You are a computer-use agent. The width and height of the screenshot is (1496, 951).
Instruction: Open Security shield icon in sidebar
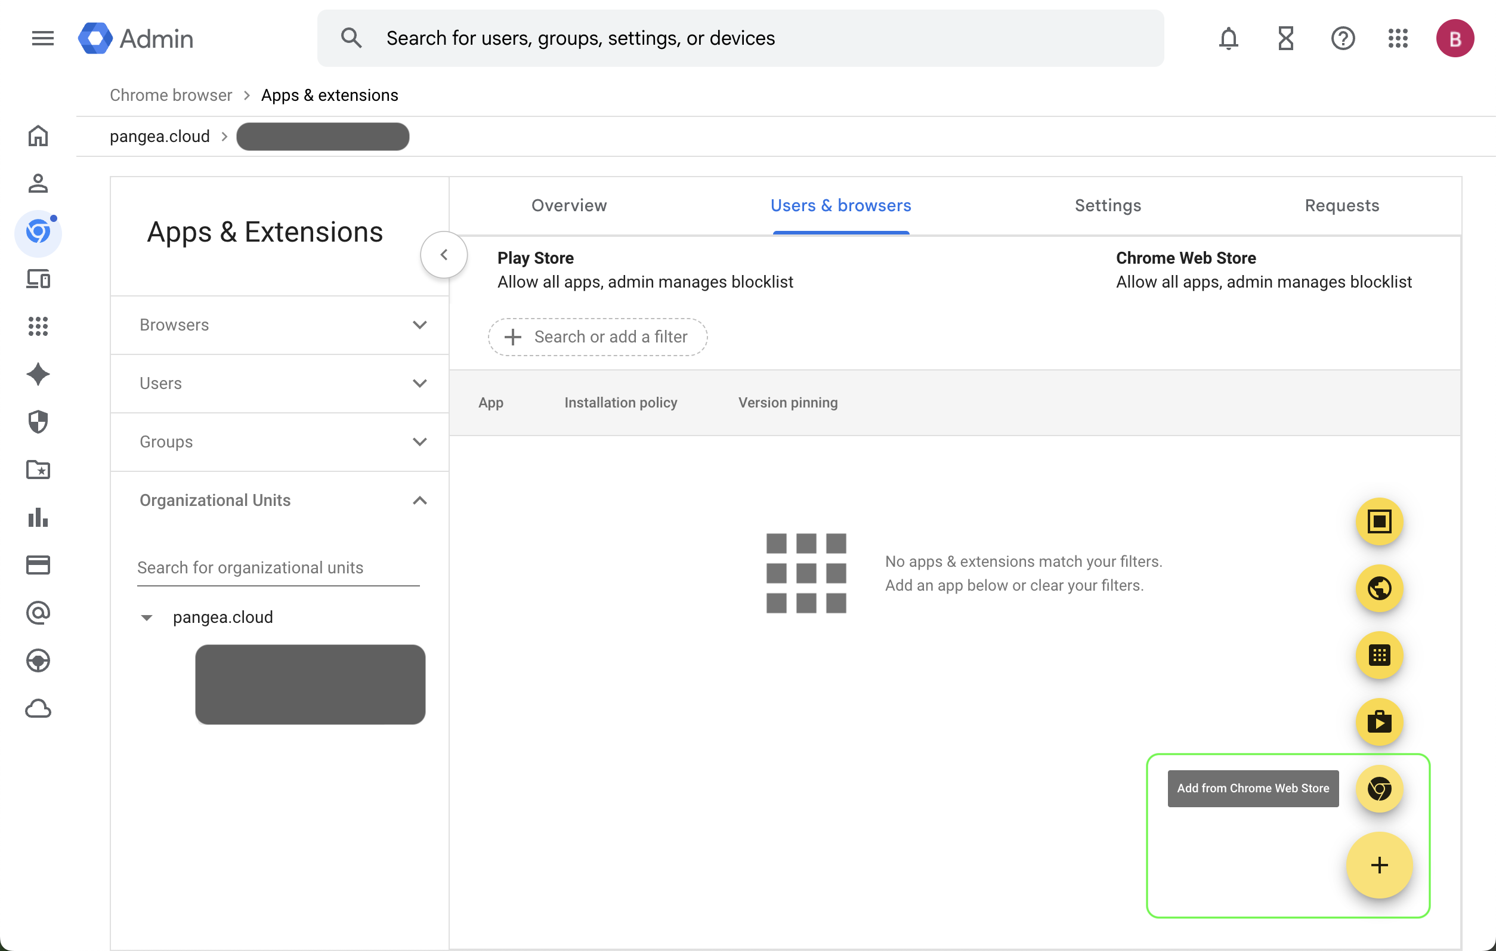(38, 421)
